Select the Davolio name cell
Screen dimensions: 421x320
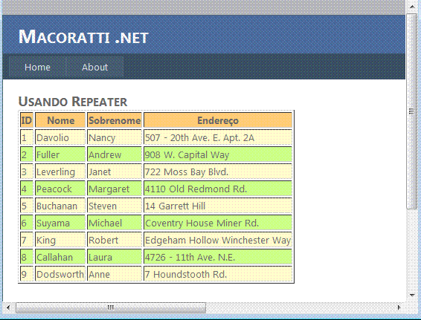[x=60, y=137]
